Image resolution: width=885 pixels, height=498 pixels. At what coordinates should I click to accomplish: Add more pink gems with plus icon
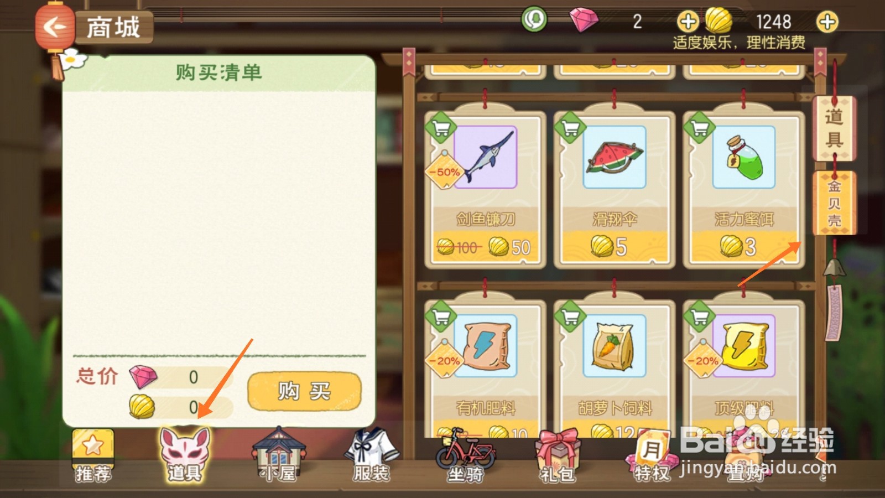coord(688,22)
